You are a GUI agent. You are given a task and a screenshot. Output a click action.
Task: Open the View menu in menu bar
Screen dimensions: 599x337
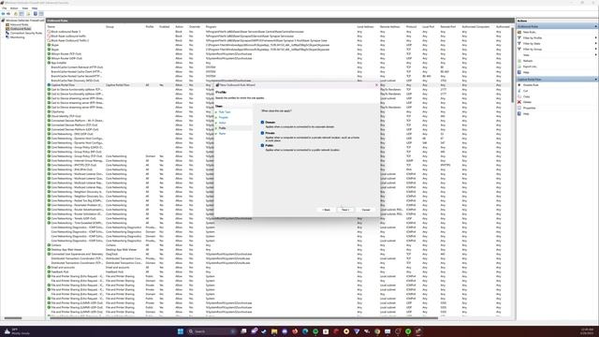[x=25, y=8]
